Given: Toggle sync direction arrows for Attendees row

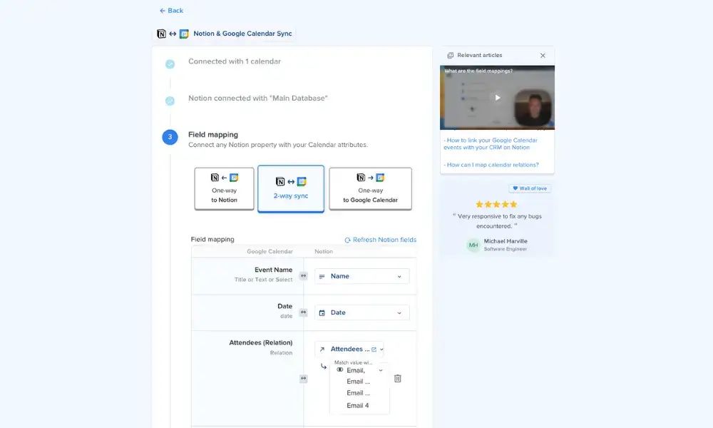Looking at the screenshot, I should pyautogui.click(x=303, y=378).
